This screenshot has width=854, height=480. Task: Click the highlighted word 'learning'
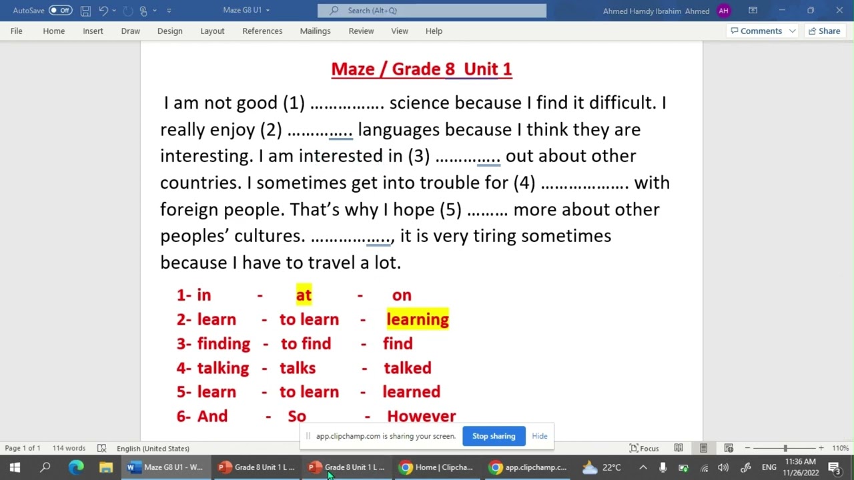418,319
